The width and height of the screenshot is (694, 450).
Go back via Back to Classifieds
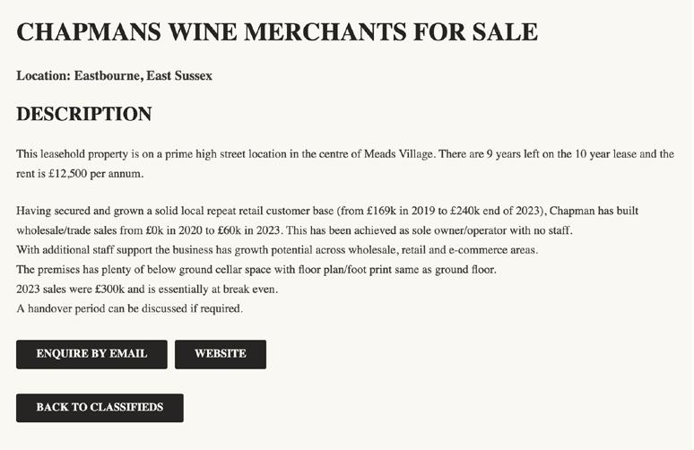click(x=100, y=408)
